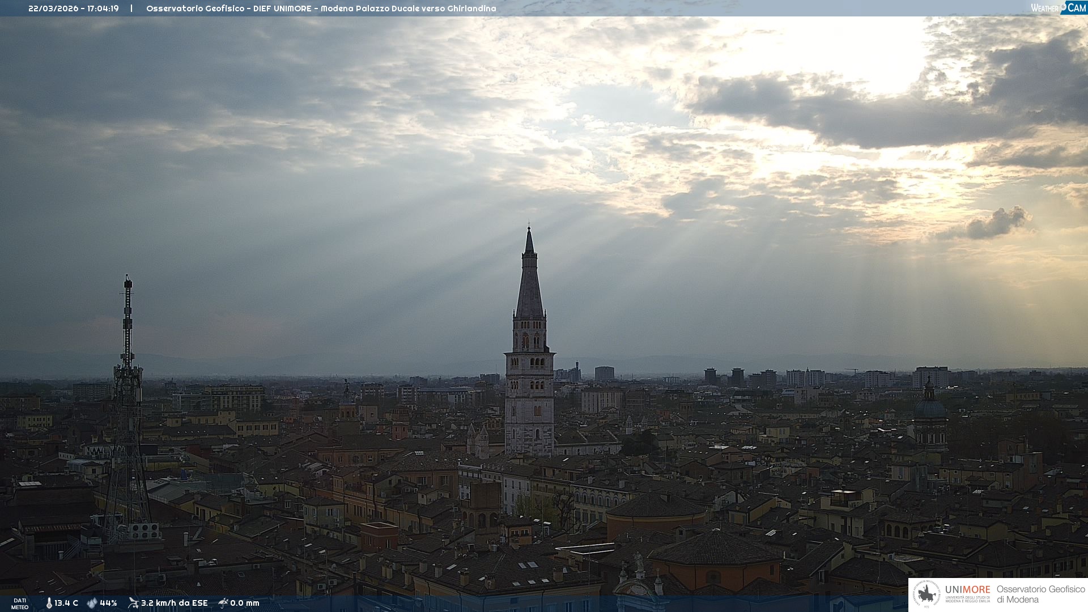1088x612 pixels.
Task: Click the wind anemometer icon
Action: tap(133, 603)
